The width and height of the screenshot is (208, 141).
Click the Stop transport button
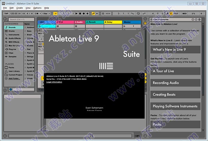click(80, 13)
